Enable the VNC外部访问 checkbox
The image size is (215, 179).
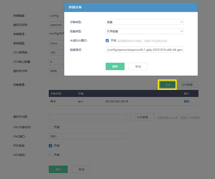pos(50,127)
